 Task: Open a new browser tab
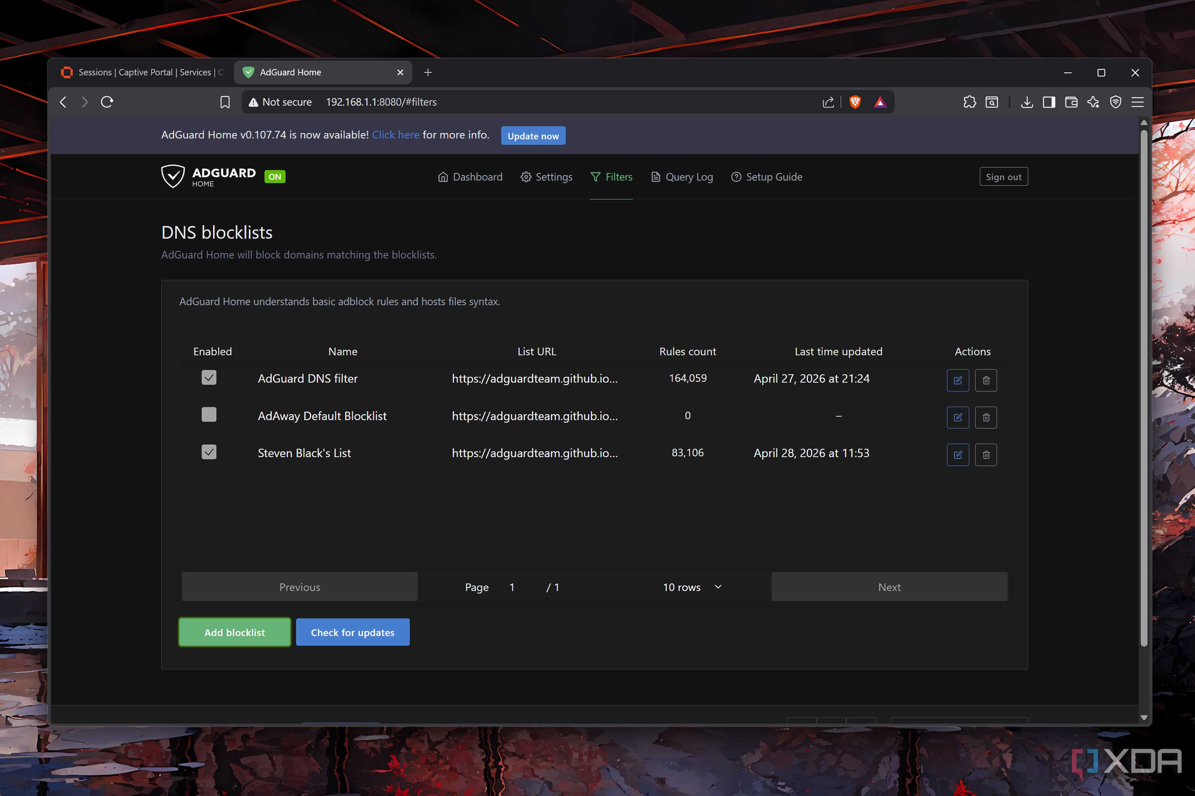[428, 73]
